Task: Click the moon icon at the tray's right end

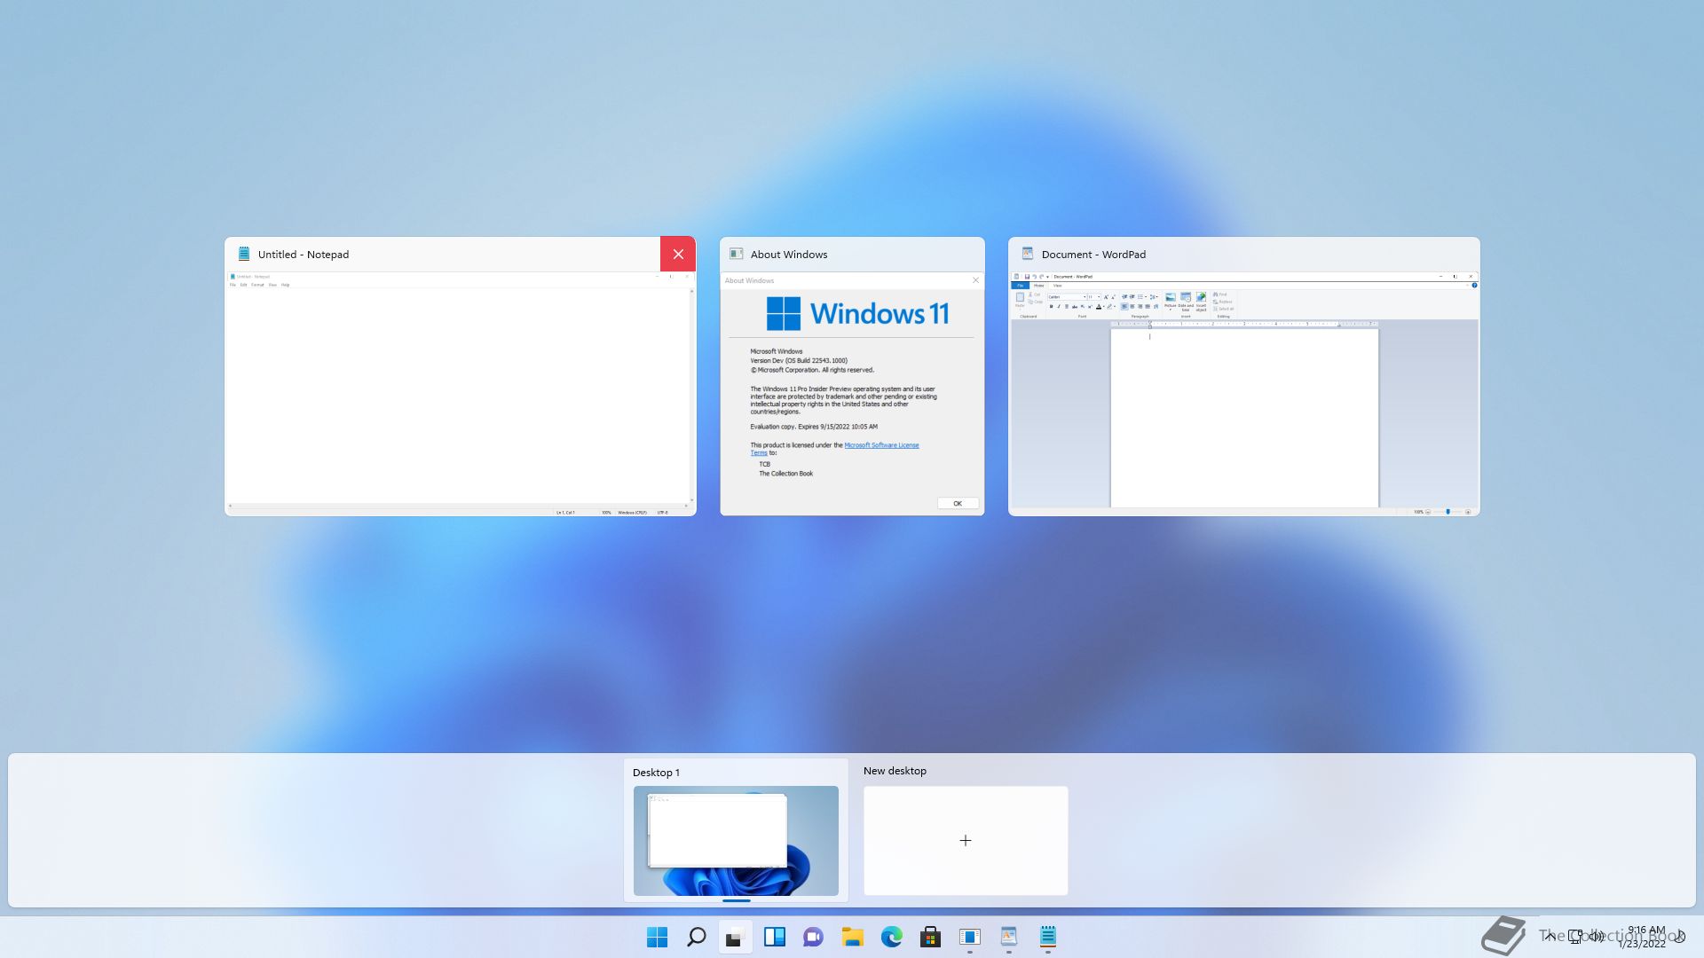Action: point(1680,936)
